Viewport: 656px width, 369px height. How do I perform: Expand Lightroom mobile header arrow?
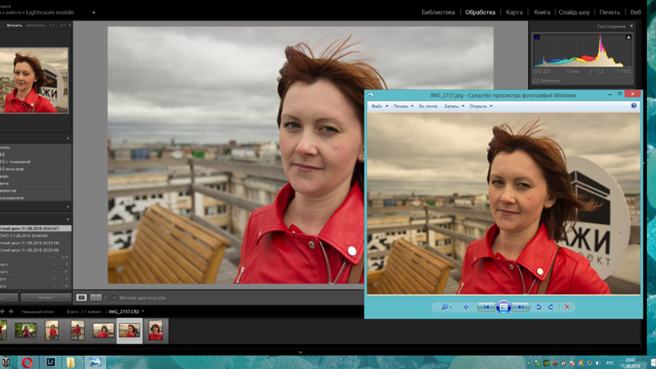(93, 12)
